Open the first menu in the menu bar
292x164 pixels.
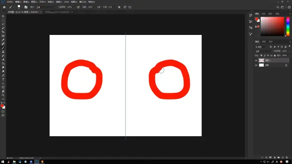[x=10, y=2]
